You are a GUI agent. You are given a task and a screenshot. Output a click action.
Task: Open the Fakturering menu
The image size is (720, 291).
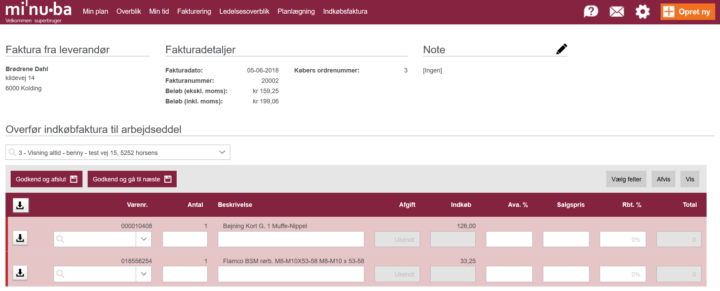[194, 11]
